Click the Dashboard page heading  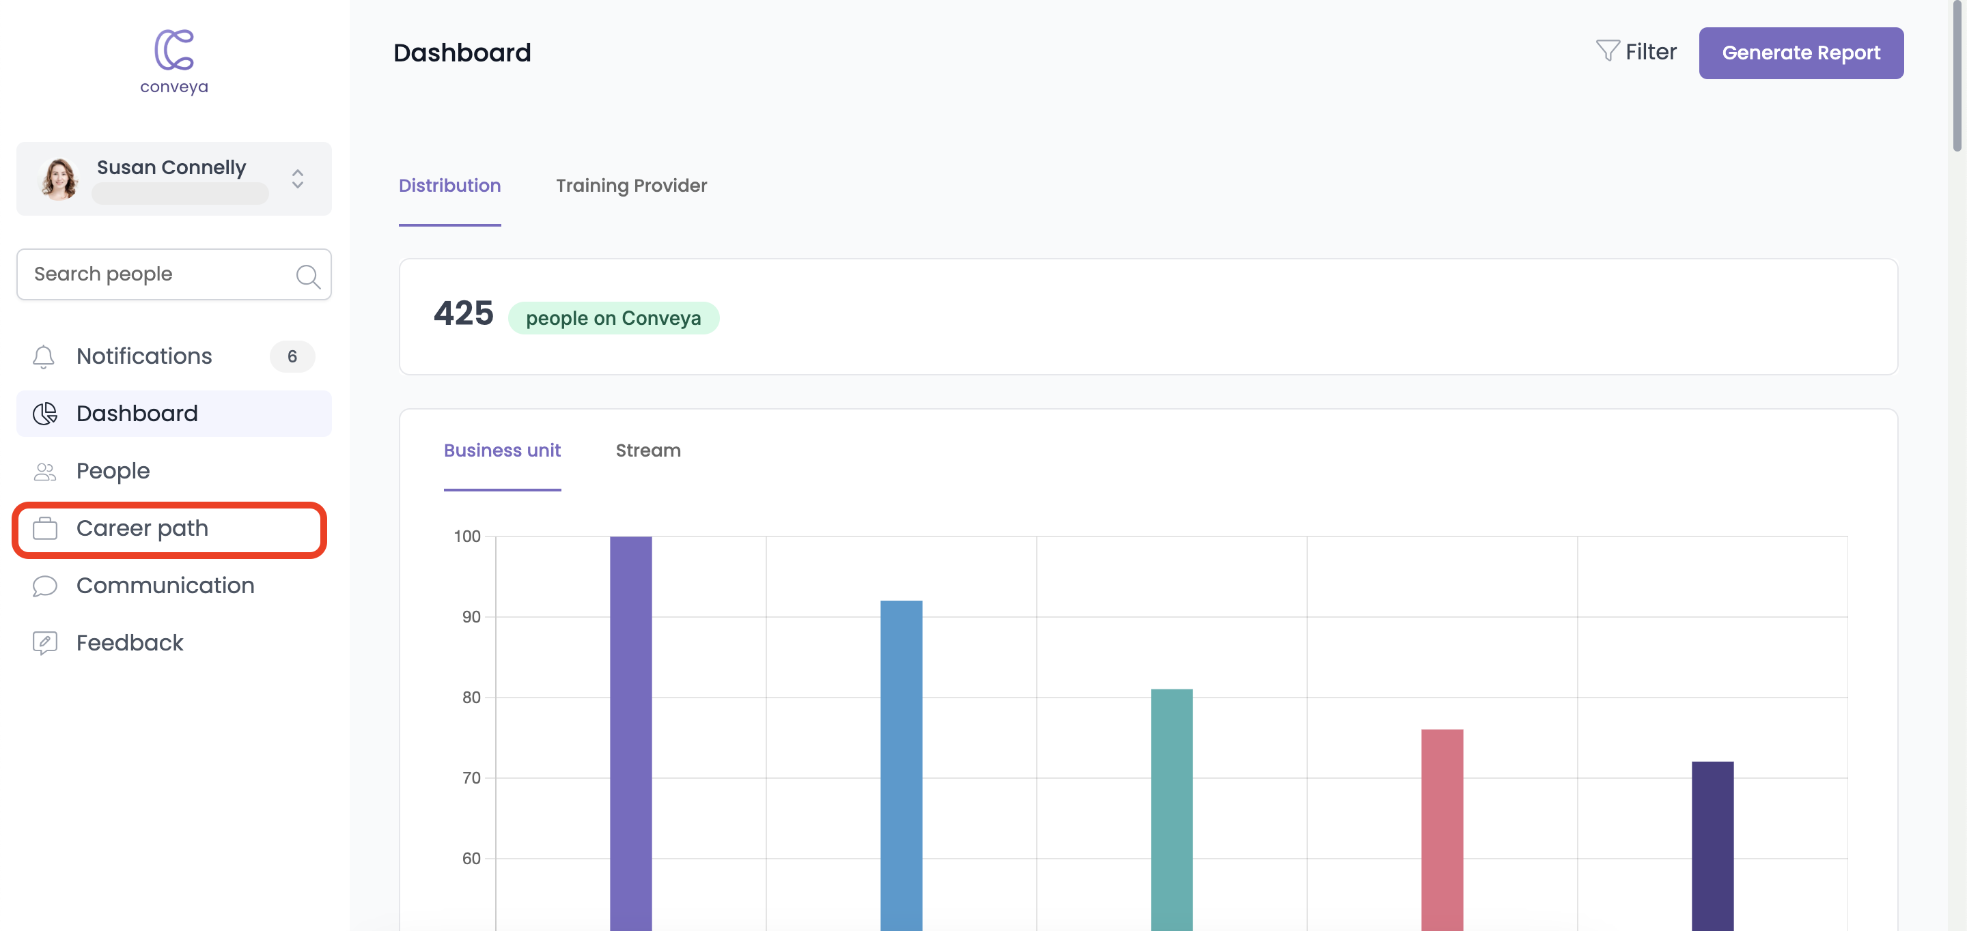462,53
